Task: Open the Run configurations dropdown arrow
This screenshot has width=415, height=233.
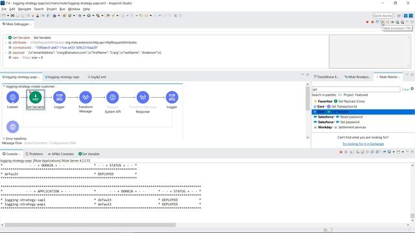Action: click(x=93, y=16)
